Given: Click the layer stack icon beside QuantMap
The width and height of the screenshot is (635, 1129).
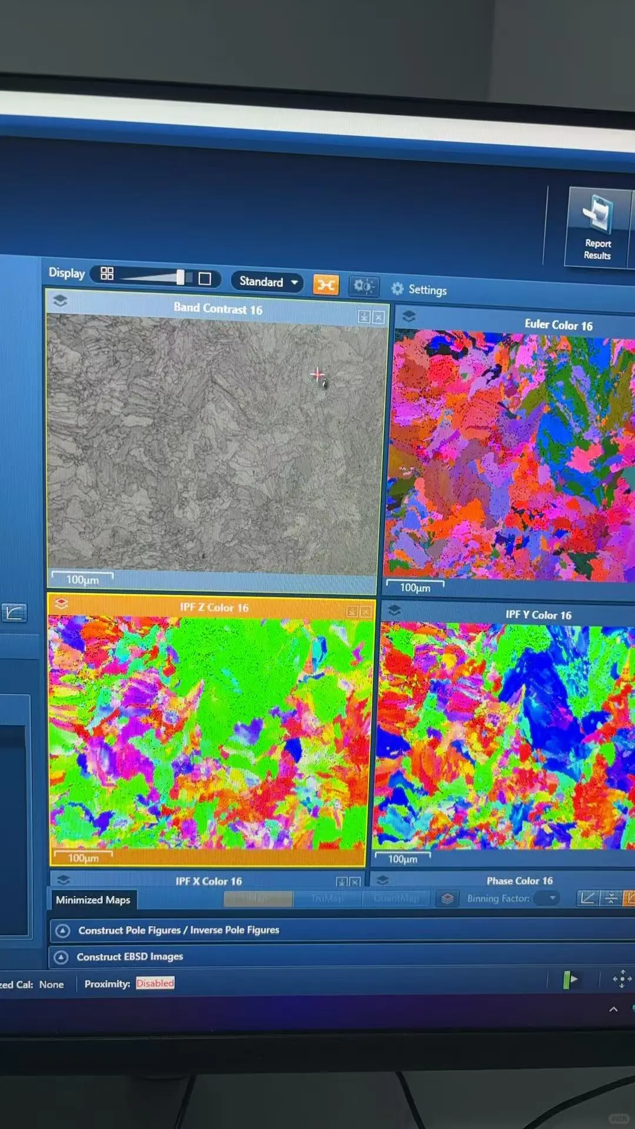Looking at the screenshot, I should (447, 898).
